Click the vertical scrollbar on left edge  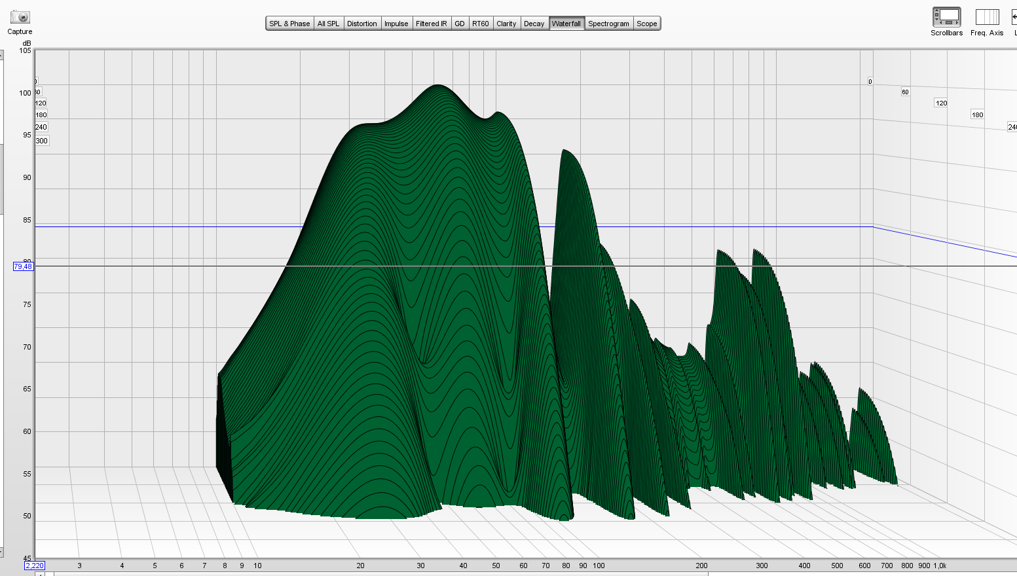click(2, 304)
